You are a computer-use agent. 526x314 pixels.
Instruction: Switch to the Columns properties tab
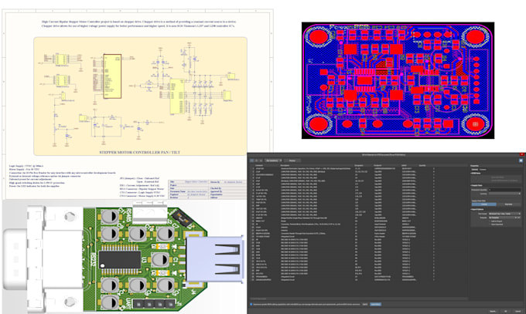483,170
